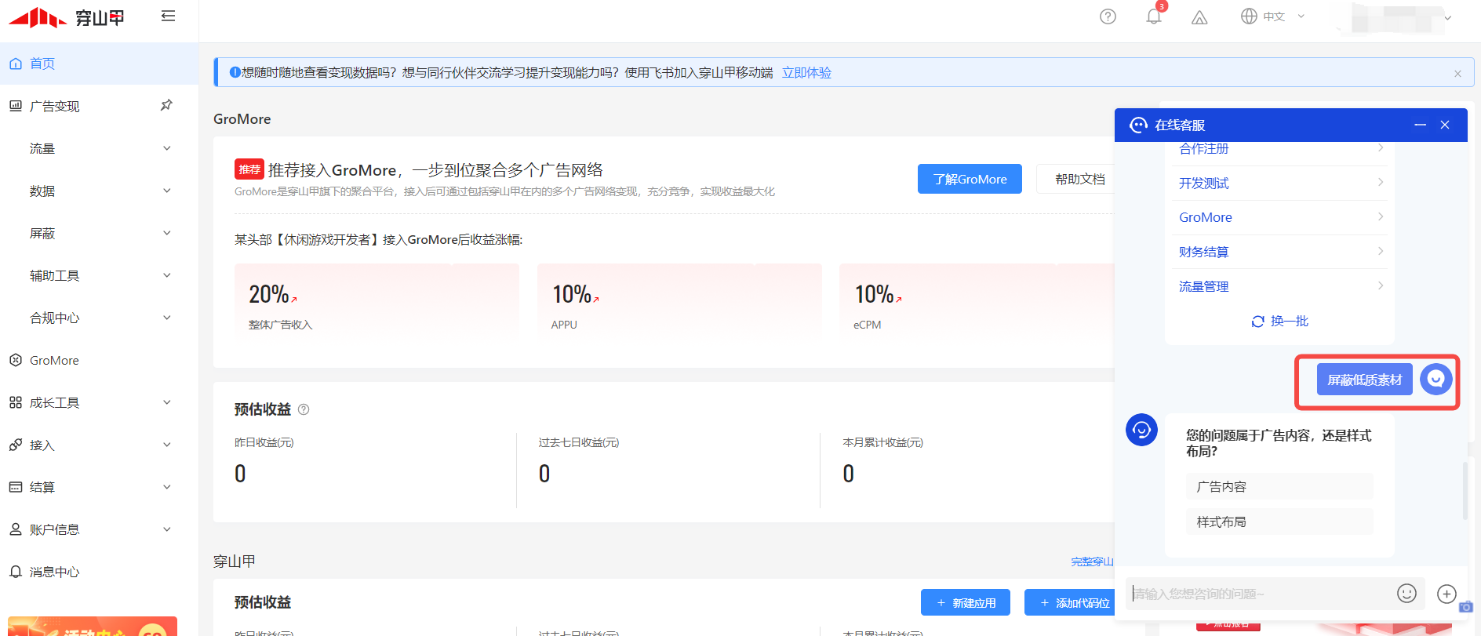The image size is (1481, 636).
Task: Click the 添加代码位 button
Action: click(x=1072, y=602)
